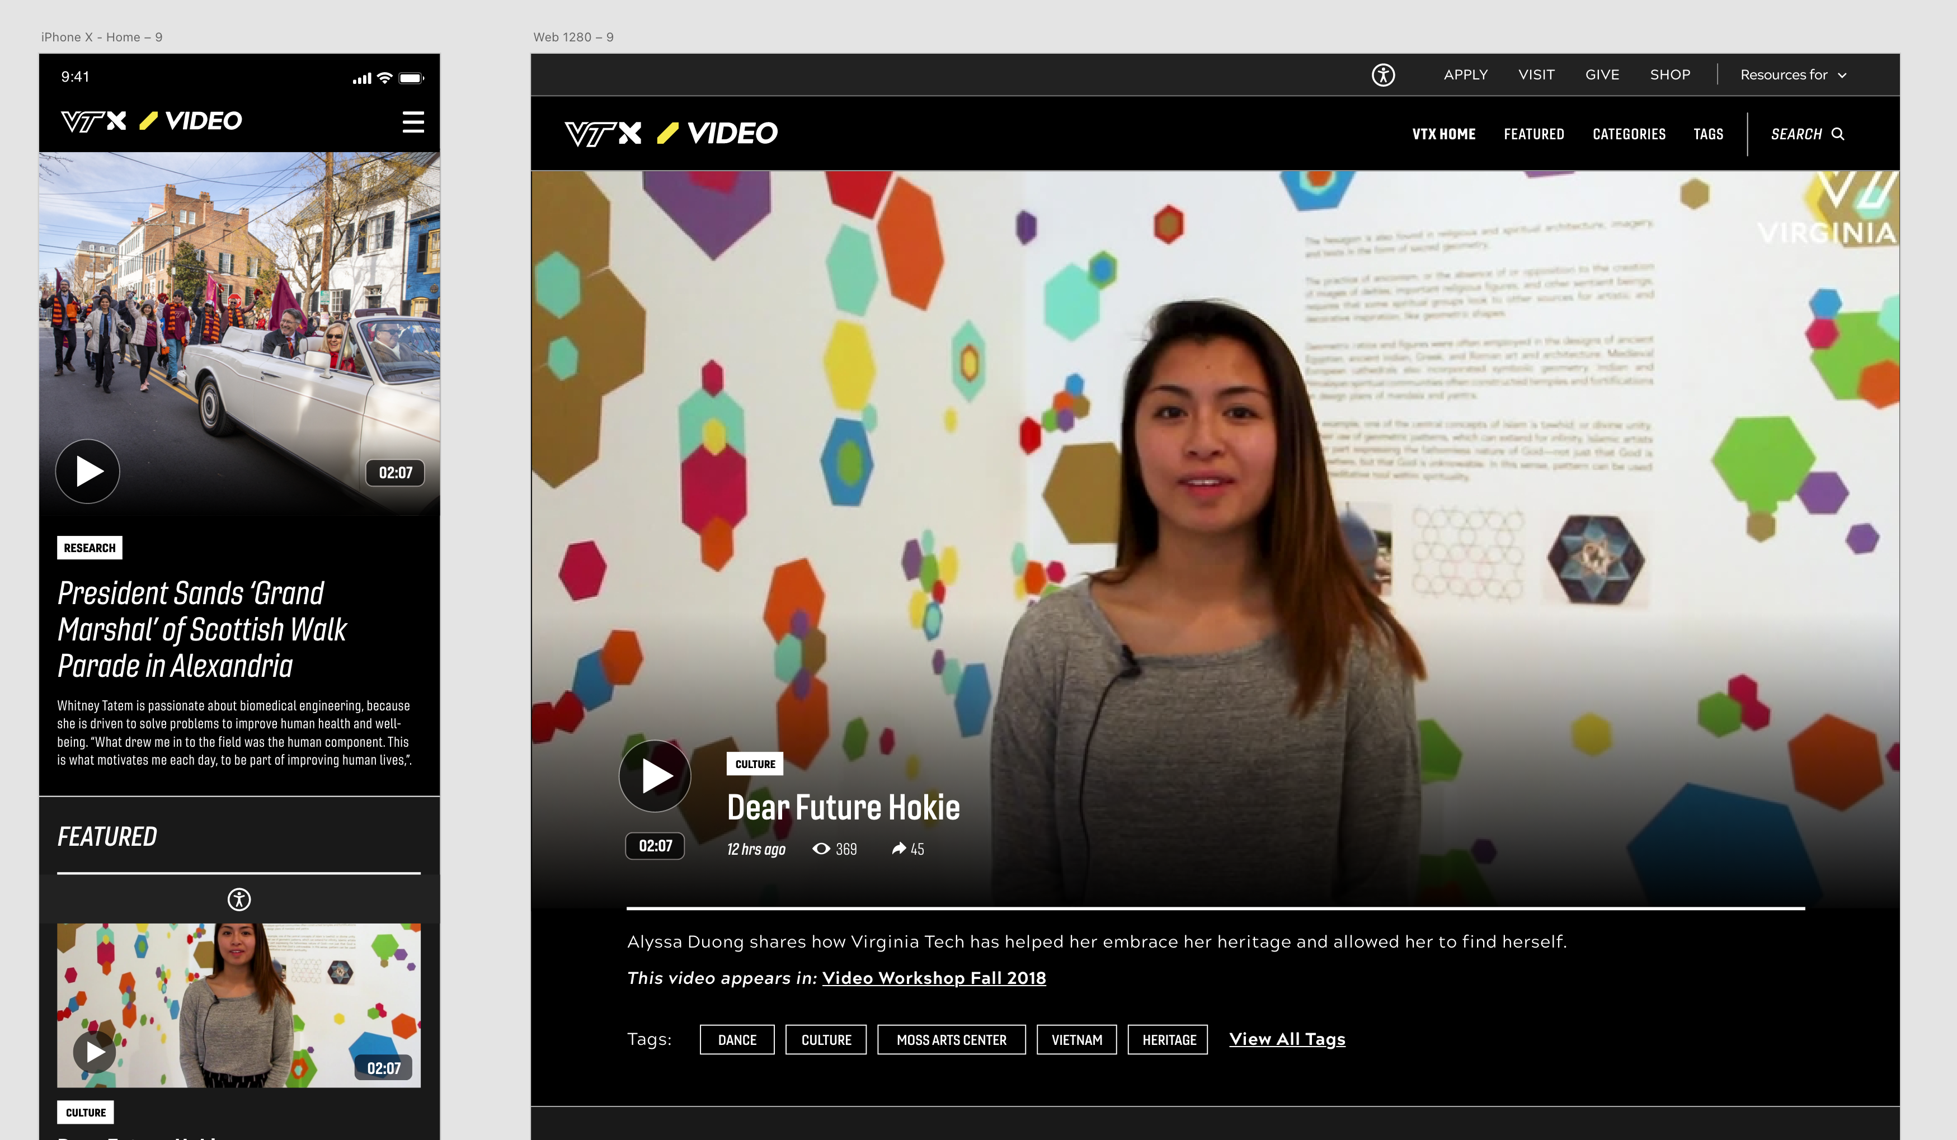Screen dimensions: 1957x1140
Task: Select the Featured nav item
Action: (1533, 134)
